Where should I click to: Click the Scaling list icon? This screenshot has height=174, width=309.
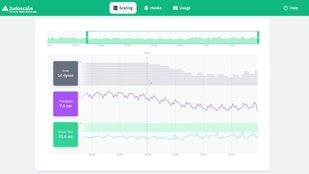[x=115, y=8]
